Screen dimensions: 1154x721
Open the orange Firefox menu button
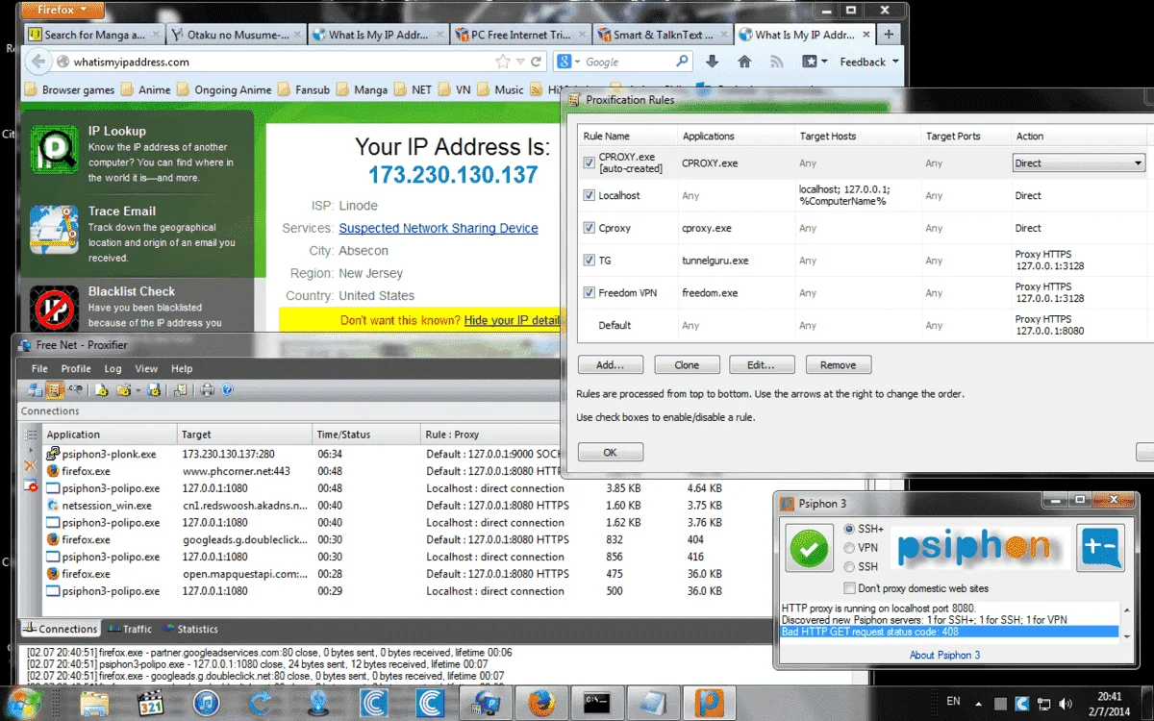point(63,10)
